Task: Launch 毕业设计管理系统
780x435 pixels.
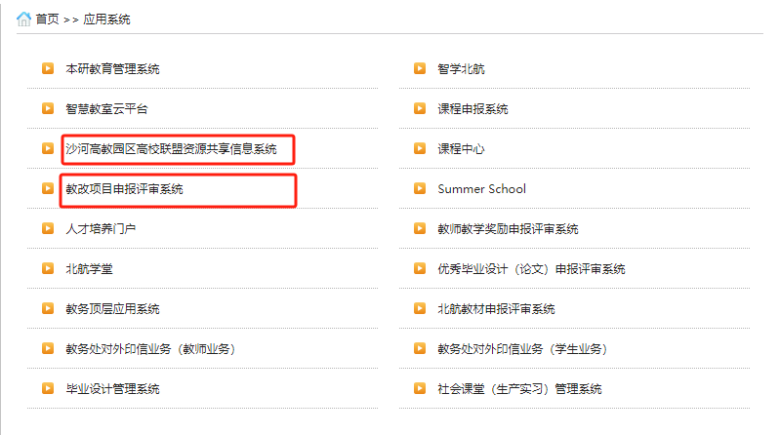Action: 112,389
